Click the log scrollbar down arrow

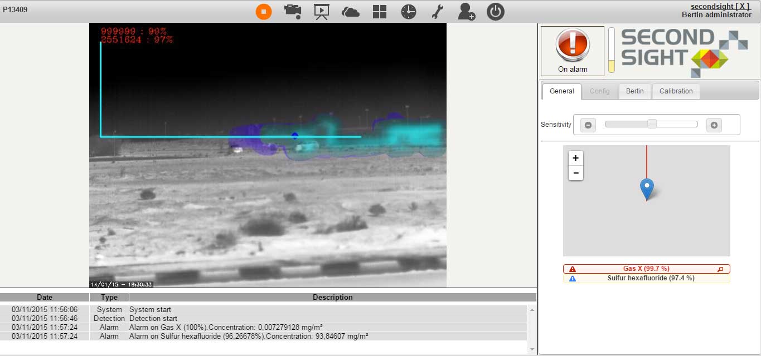(532, 349)
